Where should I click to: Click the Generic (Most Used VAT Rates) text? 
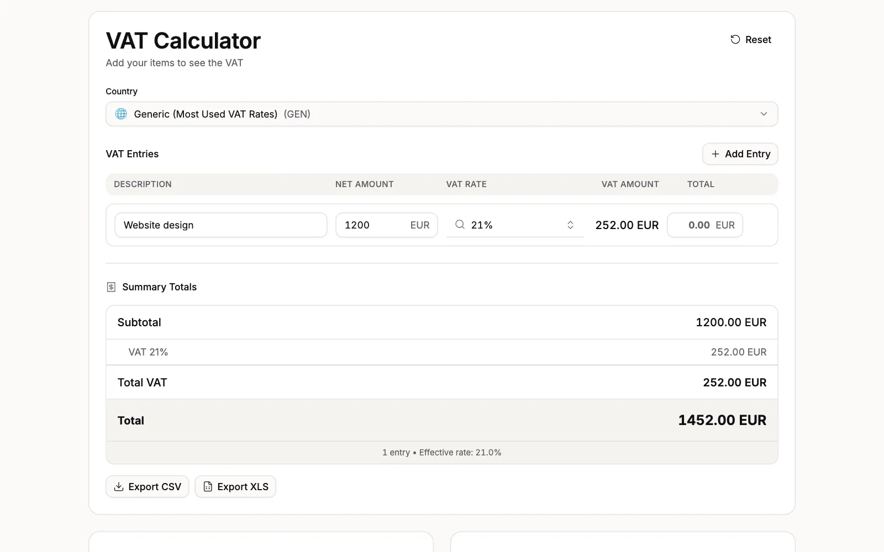(x=206, y=114)
